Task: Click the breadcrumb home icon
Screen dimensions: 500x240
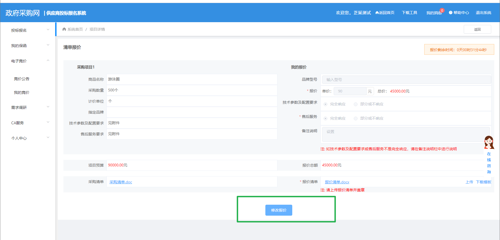Action: [x=64, y=29]
